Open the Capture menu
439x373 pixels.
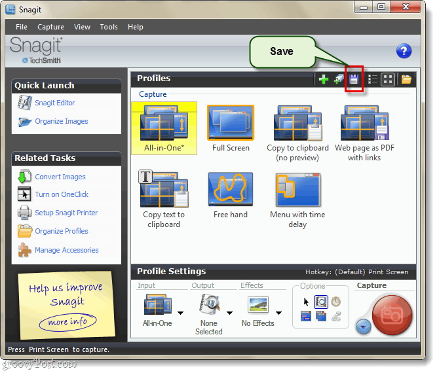(x=50, y=27)
